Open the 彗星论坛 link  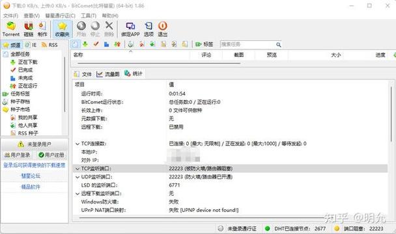tap(31, 175)
